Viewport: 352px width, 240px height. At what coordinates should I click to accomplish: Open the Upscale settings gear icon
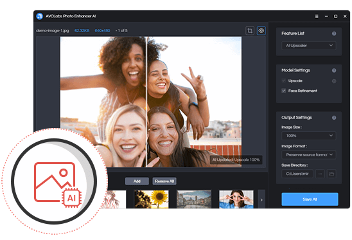coord(334,81)
